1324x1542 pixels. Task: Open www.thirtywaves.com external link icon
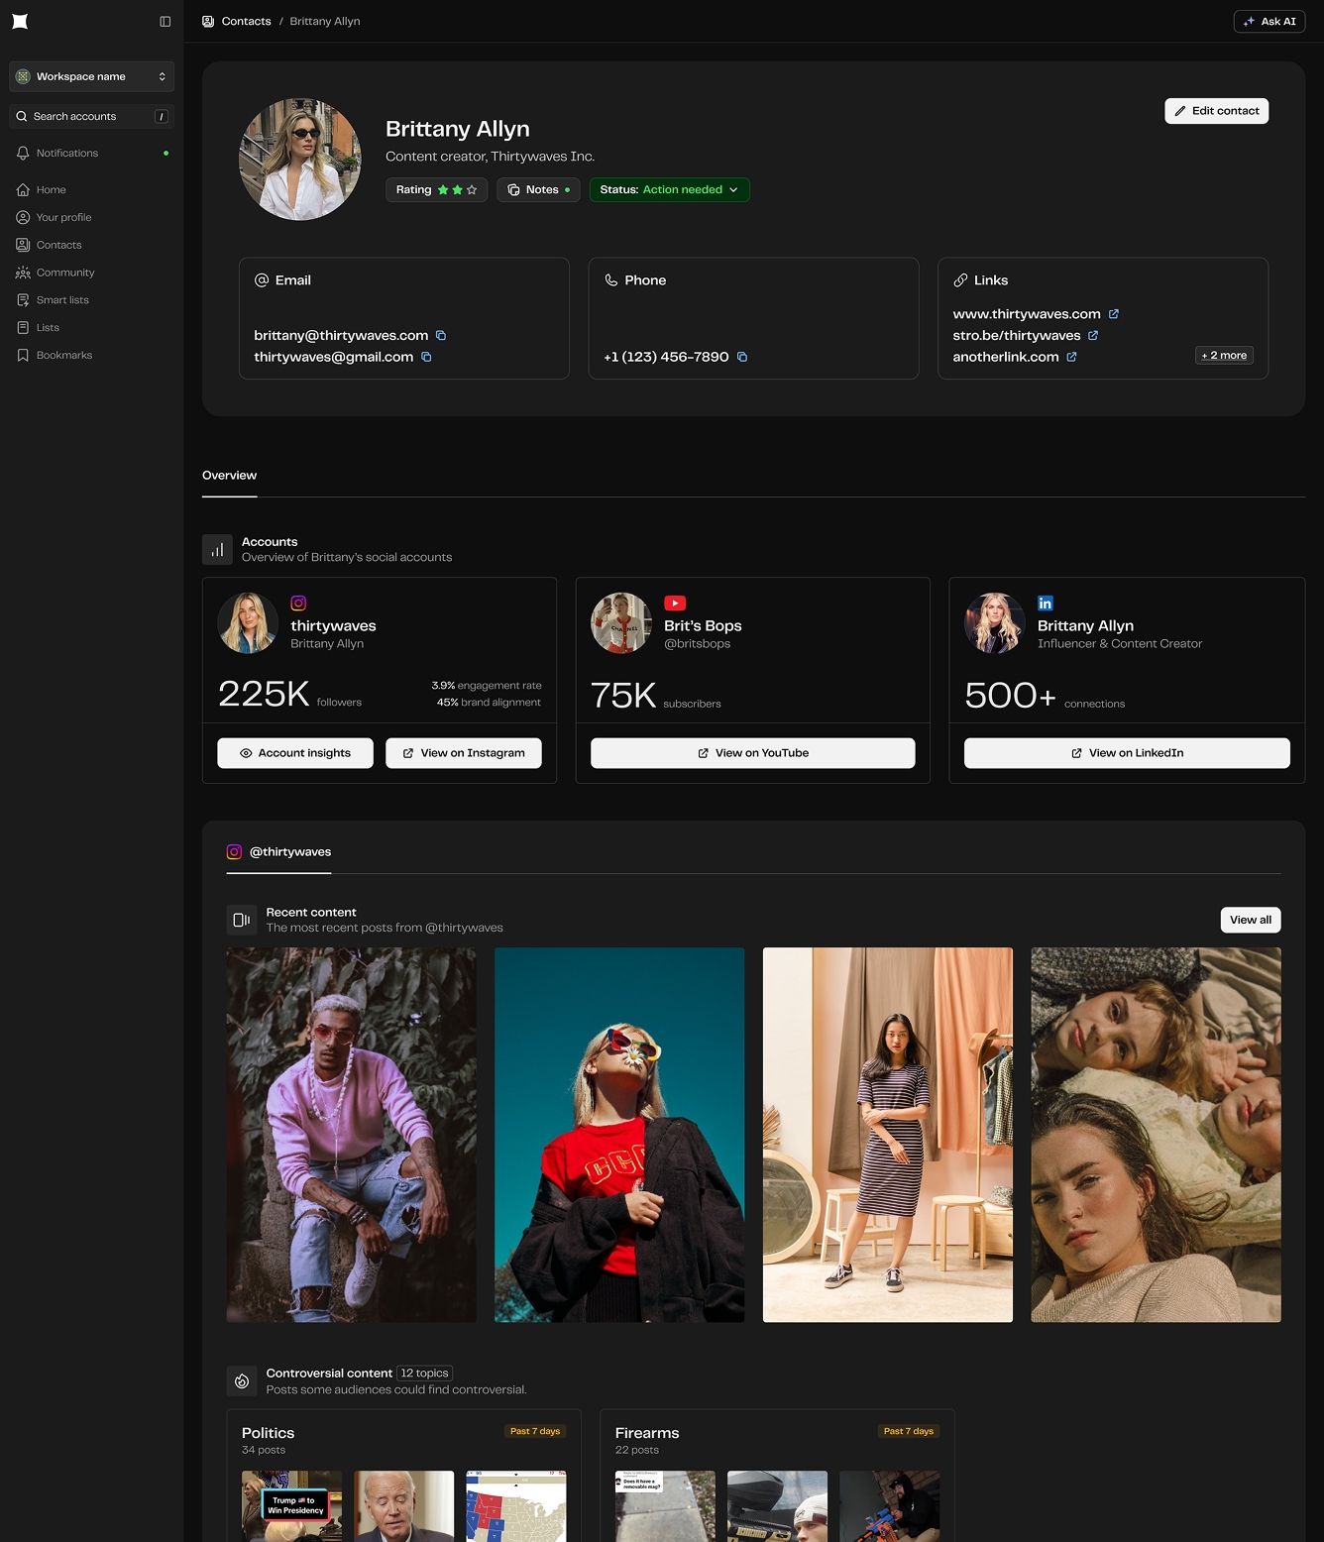(1113, 314)
